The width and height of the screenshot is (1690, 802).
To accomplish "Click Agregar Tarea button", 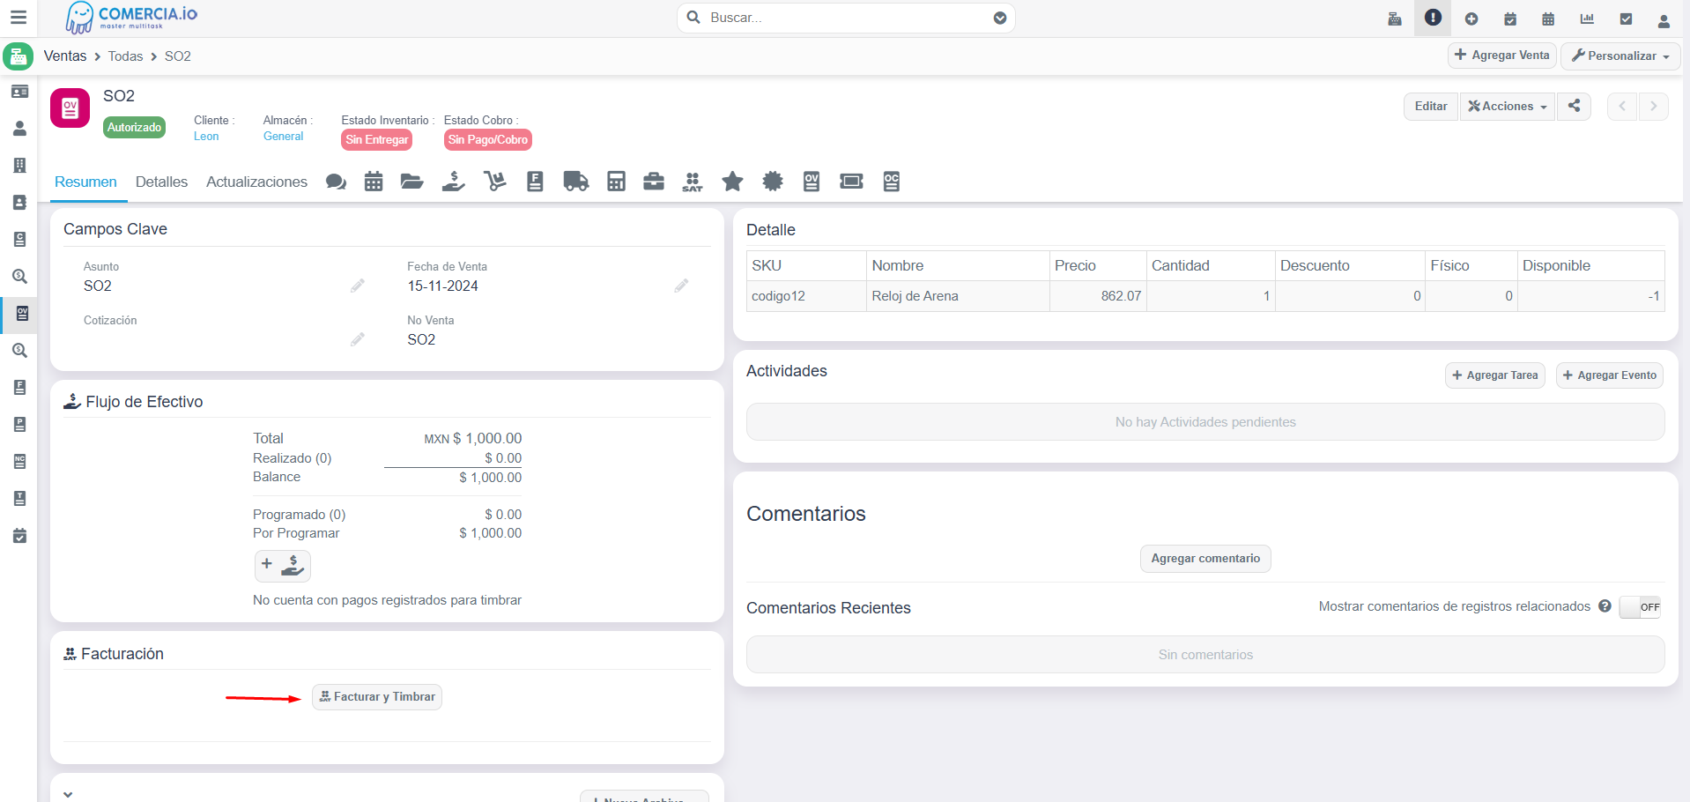I will click(1494, 375).
